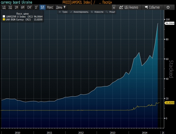Open the settings gear icon
Viewport: 176px width, 134px height.
(168, 7)
